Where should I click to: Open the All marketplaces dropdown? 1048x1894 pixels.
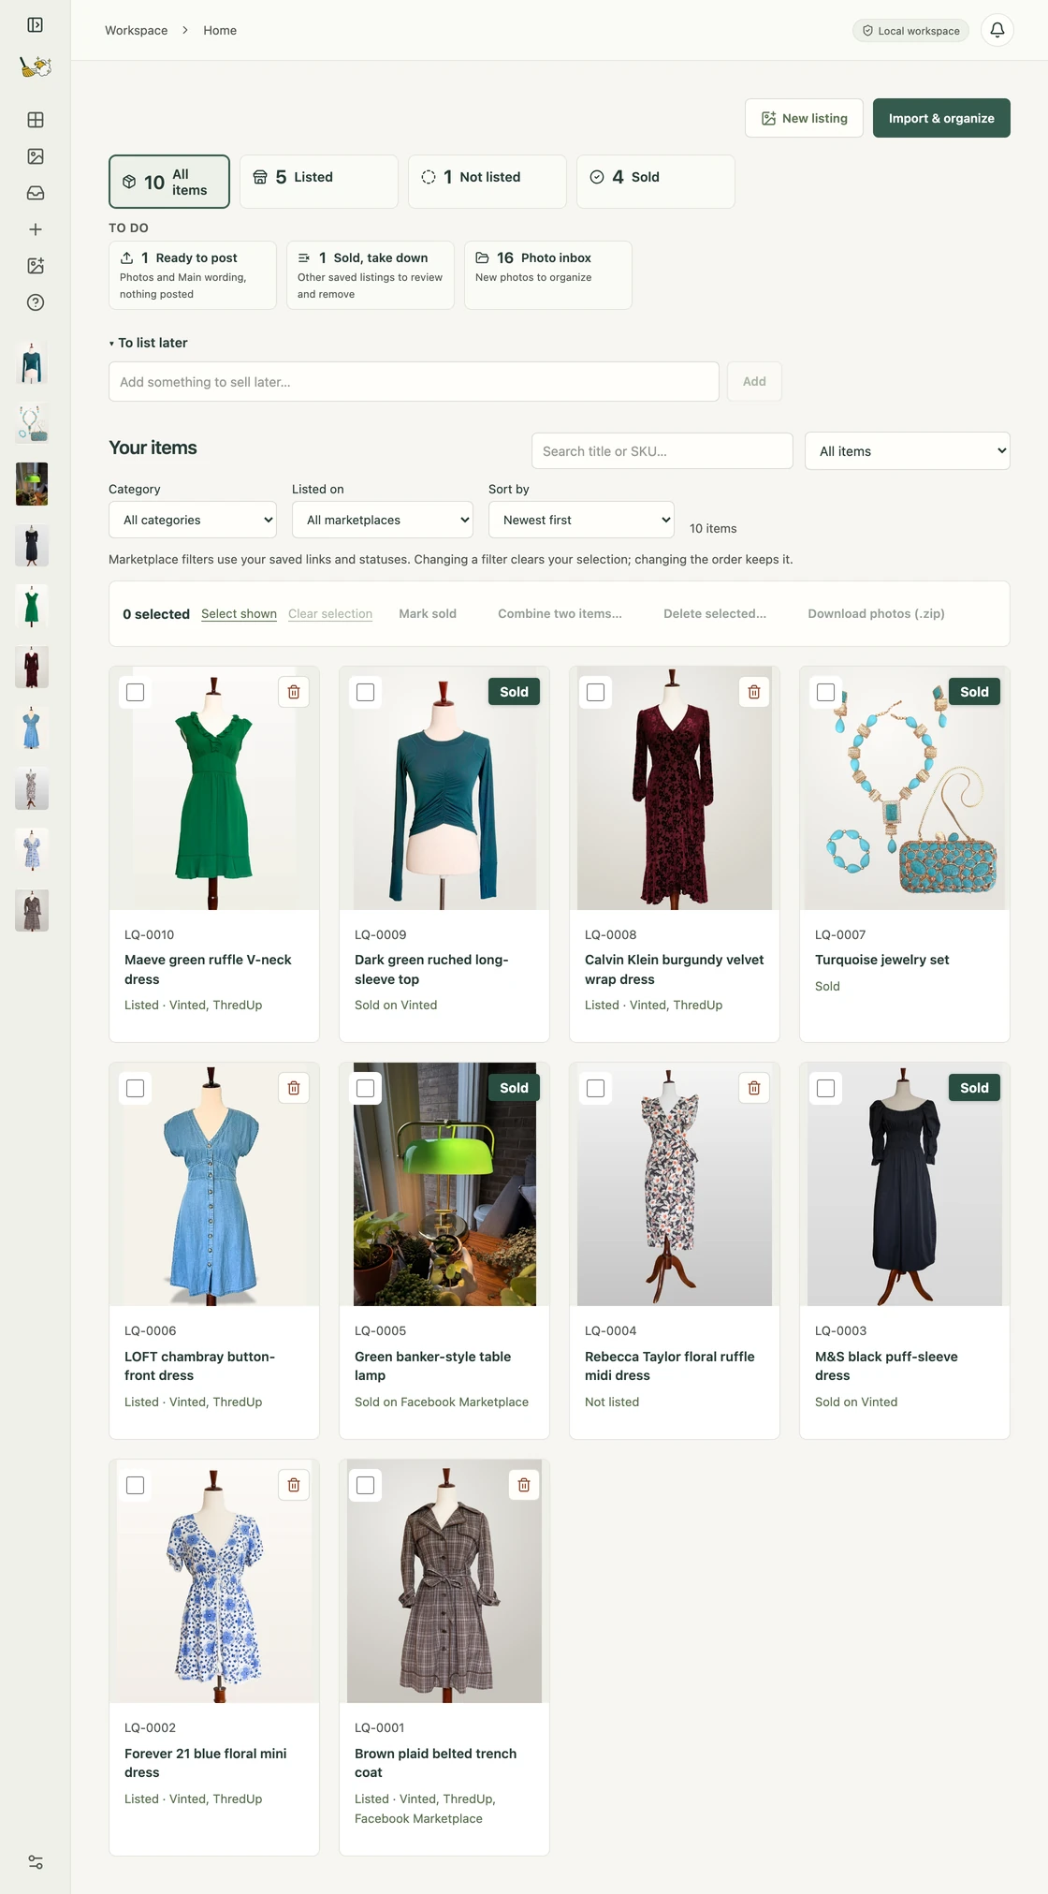tap(383, 520)
